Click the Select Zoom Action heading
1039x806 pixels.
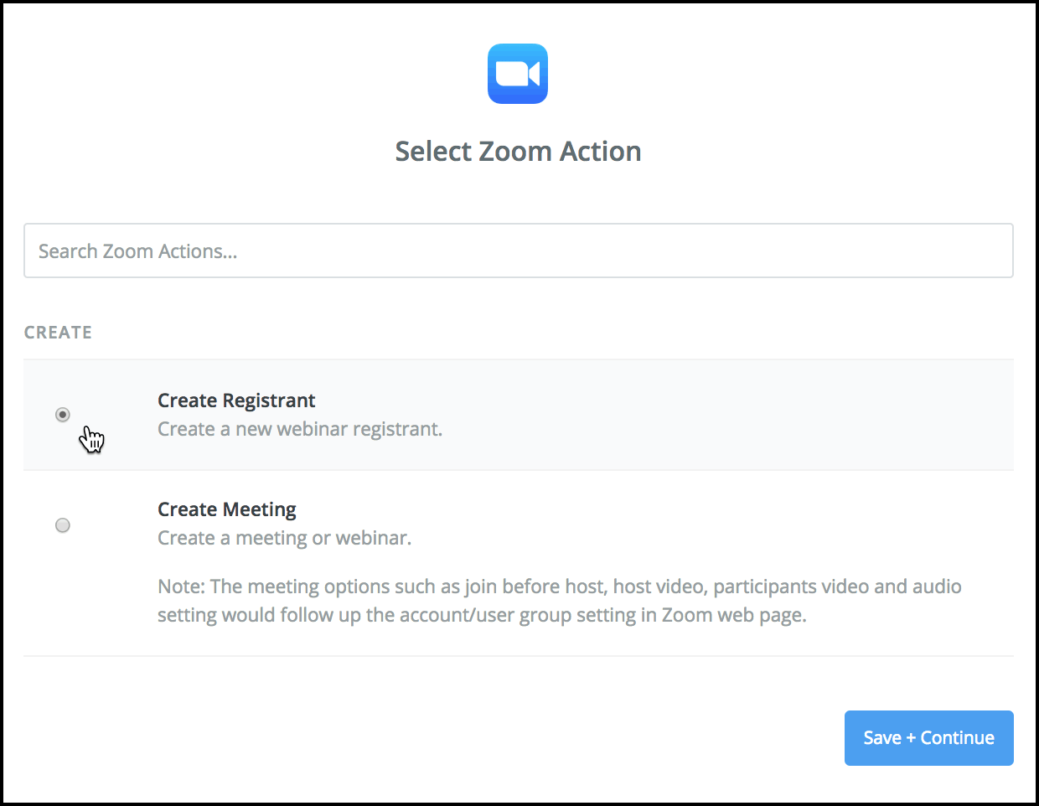[519, 152]
